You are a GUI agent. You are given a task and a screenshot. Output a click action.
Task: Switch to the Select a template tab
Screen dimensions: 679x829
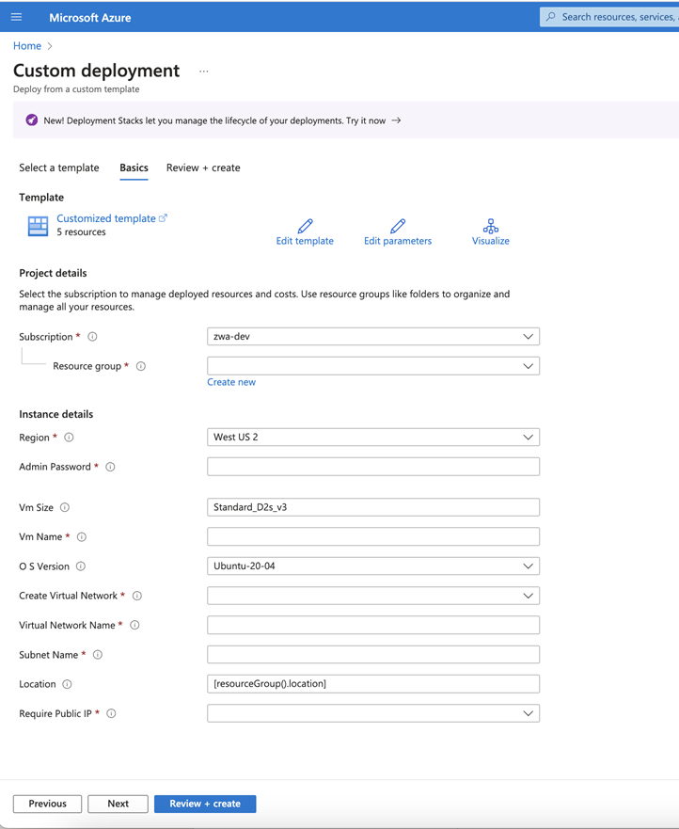pos(58,167)
